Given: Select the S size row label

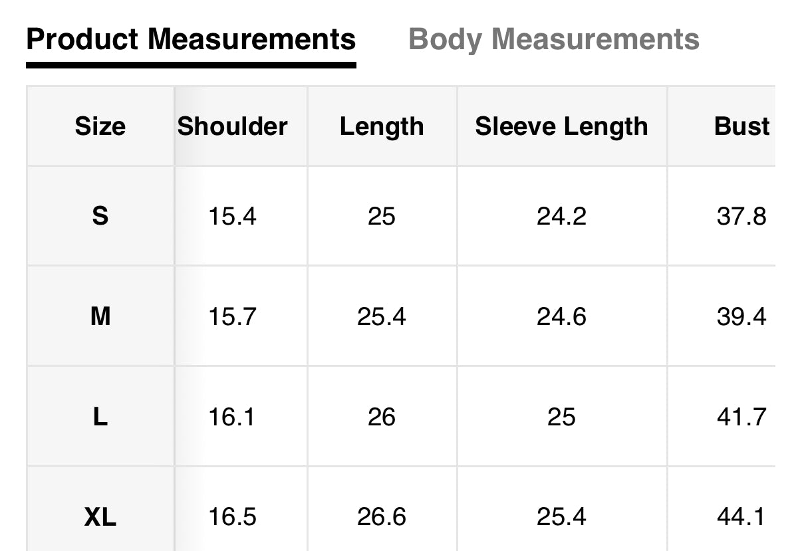Looking at the screenshot, I should pyautogui.click(x=100, y=216).
